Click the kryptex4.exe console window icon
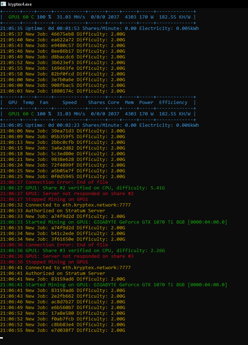This screenshot has height=345, width=248. 3,4
